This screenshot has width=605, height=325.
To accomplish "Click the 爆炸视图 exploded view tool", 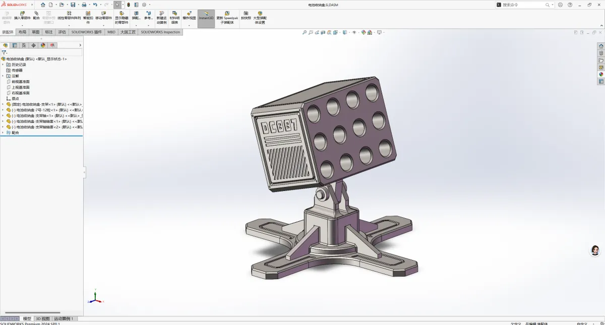I will tap(189, 16).
